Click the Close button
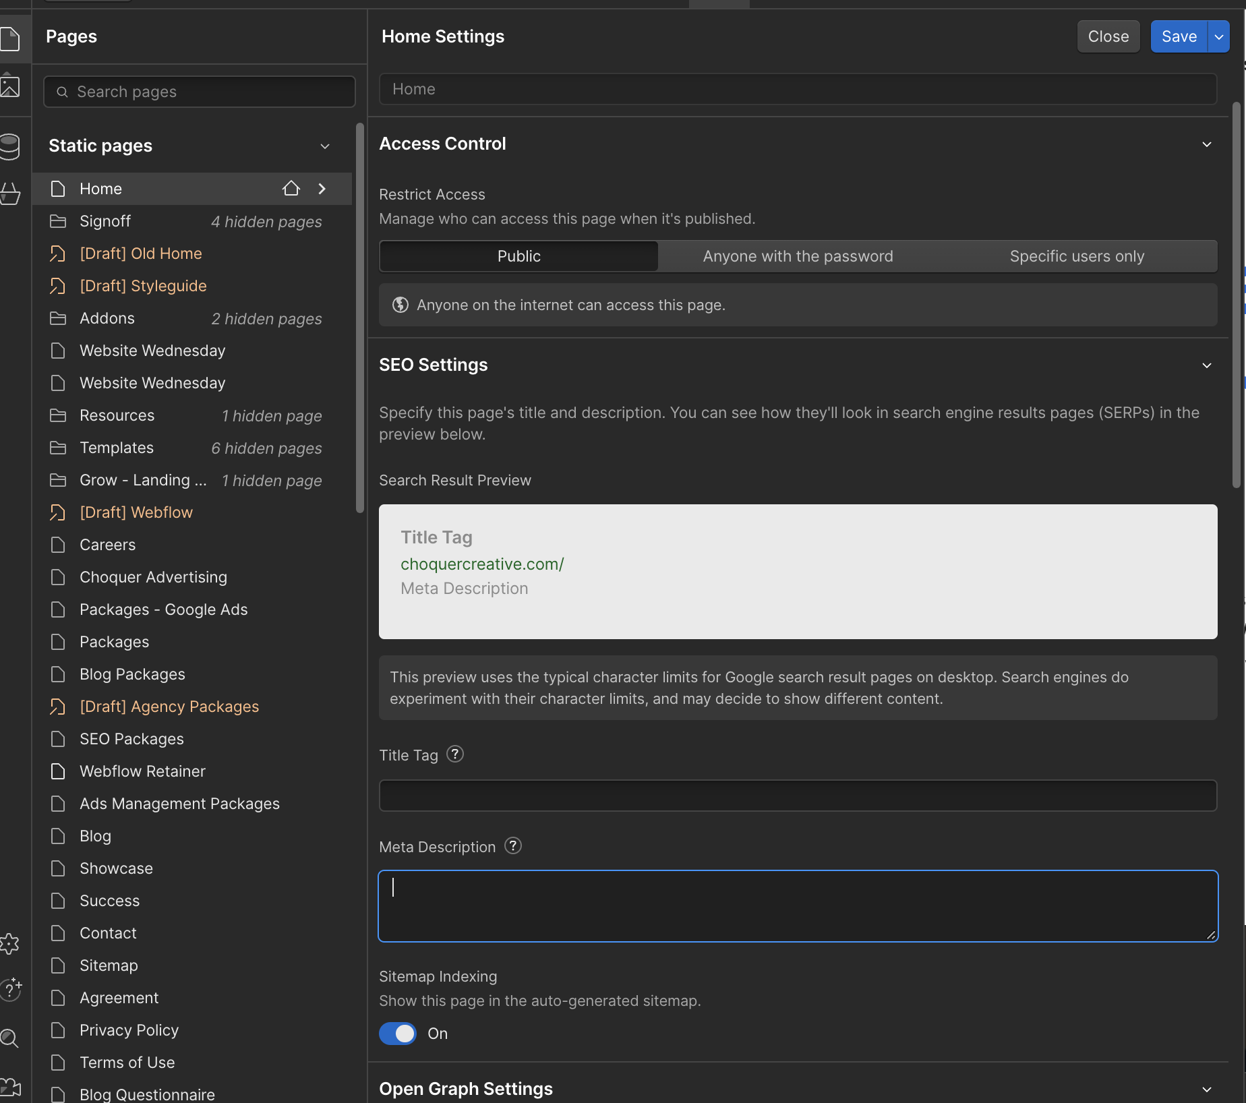Viewport: 1246px width, 1103px height. 1108,36
